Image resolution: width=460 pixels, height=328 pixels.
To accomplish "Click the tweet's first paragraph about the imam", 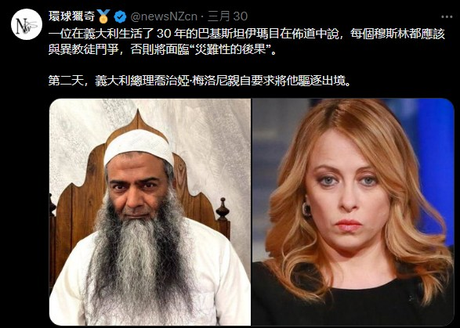I will pyautogui.click(x=246, y=42).
